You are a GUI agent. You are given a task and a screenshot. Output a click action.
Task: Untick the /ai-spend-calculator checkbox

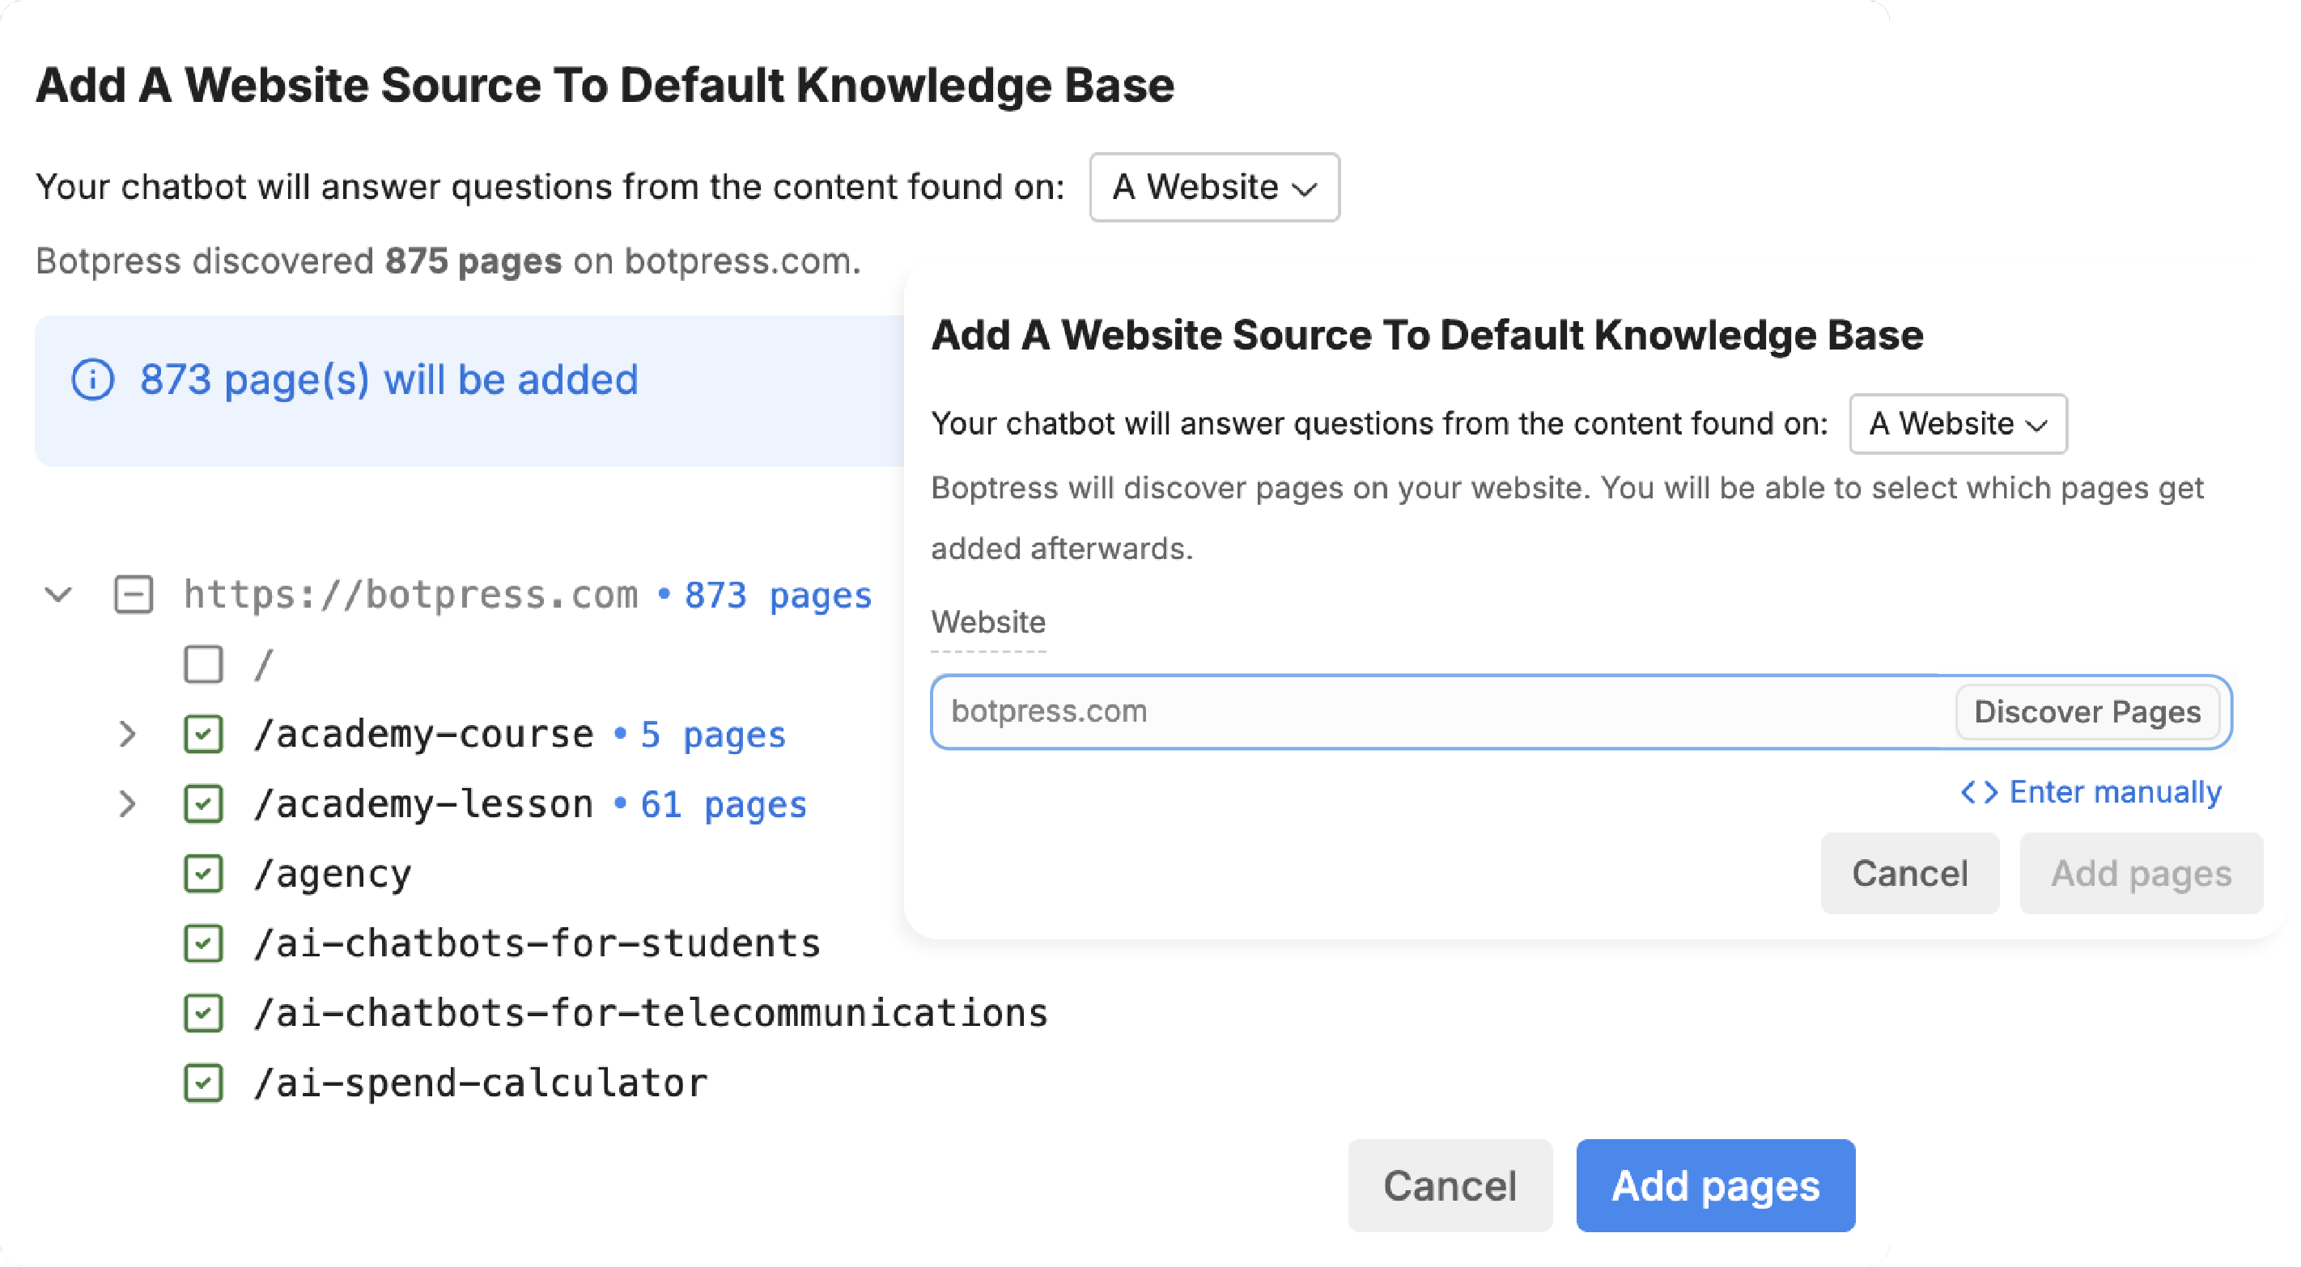tap(204, 1083)
